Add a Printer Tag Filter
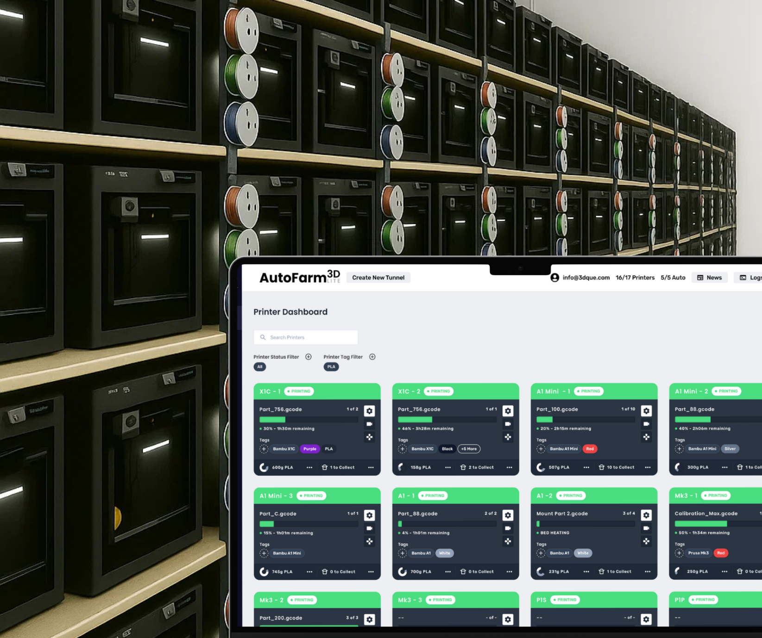The image size is (762, 638). tap(372, 357)
